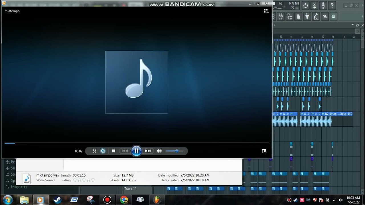
Task: Open the FL Studio mixer
Action: [281, 17]
